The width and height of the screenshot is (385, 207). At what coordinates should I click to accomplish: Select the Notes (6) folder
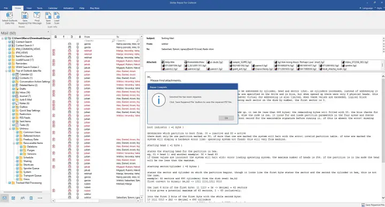coord(24,103)
